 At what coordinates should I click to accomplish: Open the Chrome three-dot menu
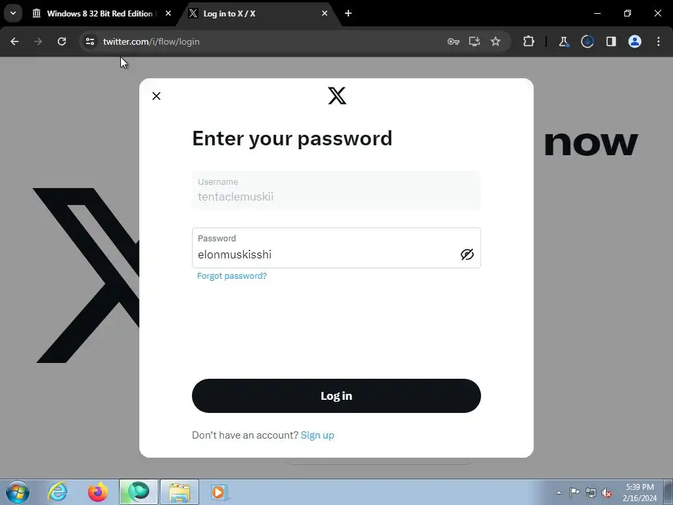click(x=659, y=41)
